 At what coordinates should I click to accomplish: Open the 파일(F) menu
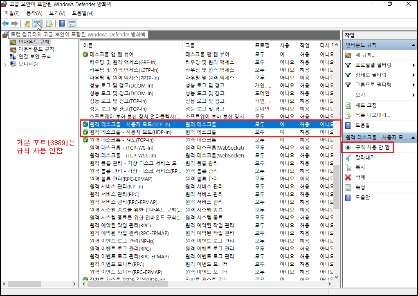click(12, 13)
